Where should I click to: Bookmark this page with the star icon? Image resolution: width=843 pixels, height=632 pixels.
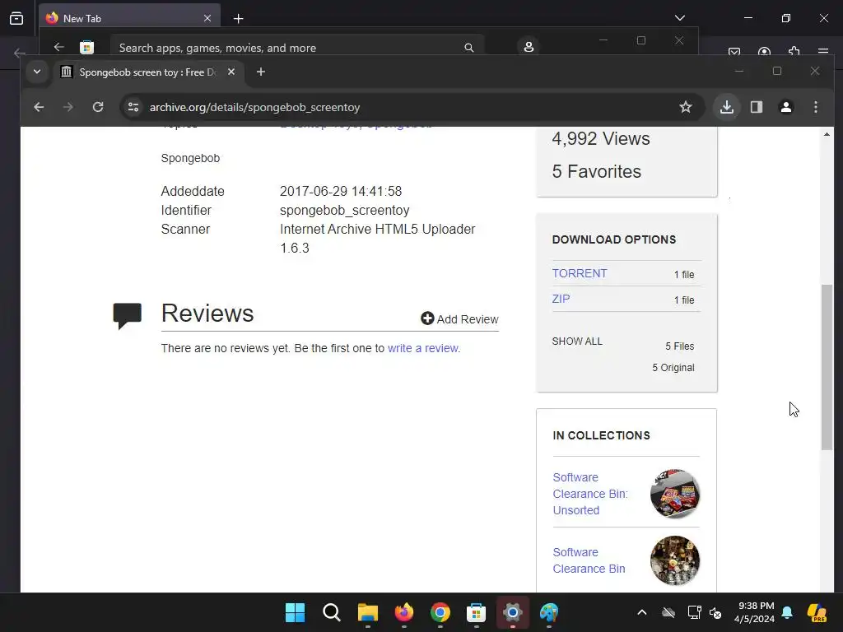coord(686,107)
